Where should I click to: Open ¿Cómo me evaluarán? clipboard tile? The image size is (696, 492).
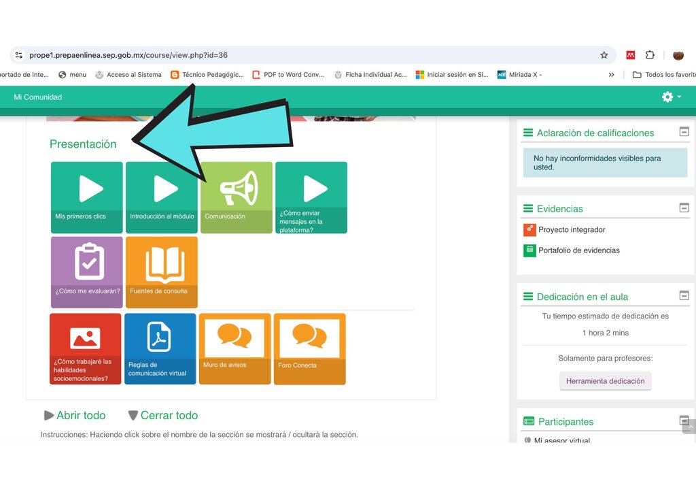(86, 272)
